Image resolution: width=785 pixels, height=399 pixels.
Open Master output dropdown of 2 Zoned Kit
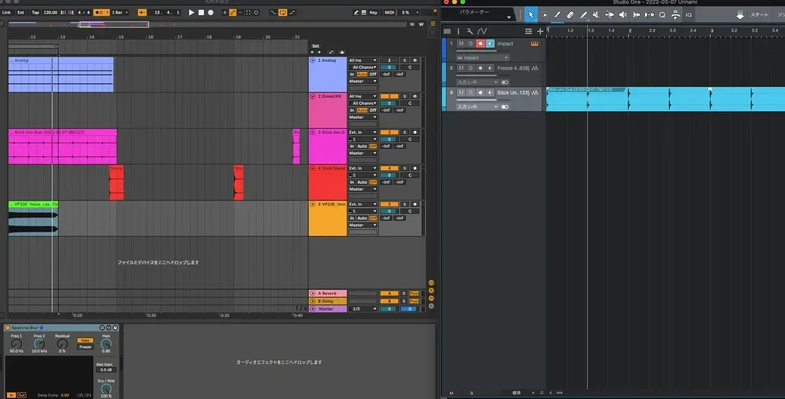tap(363, 118)
